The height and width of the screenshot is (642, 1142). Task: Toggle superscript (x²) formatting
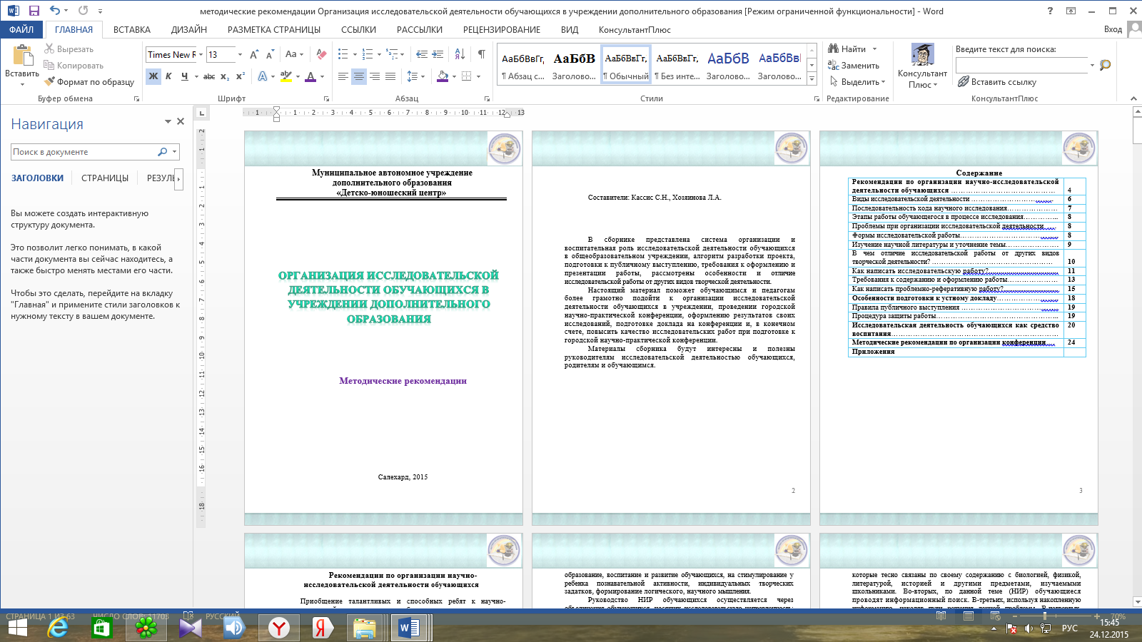click(241, 76)
